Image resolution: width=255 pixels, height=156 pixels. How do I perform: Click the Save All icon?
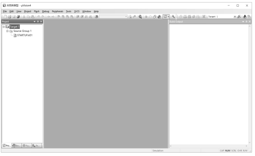(18, 17)
